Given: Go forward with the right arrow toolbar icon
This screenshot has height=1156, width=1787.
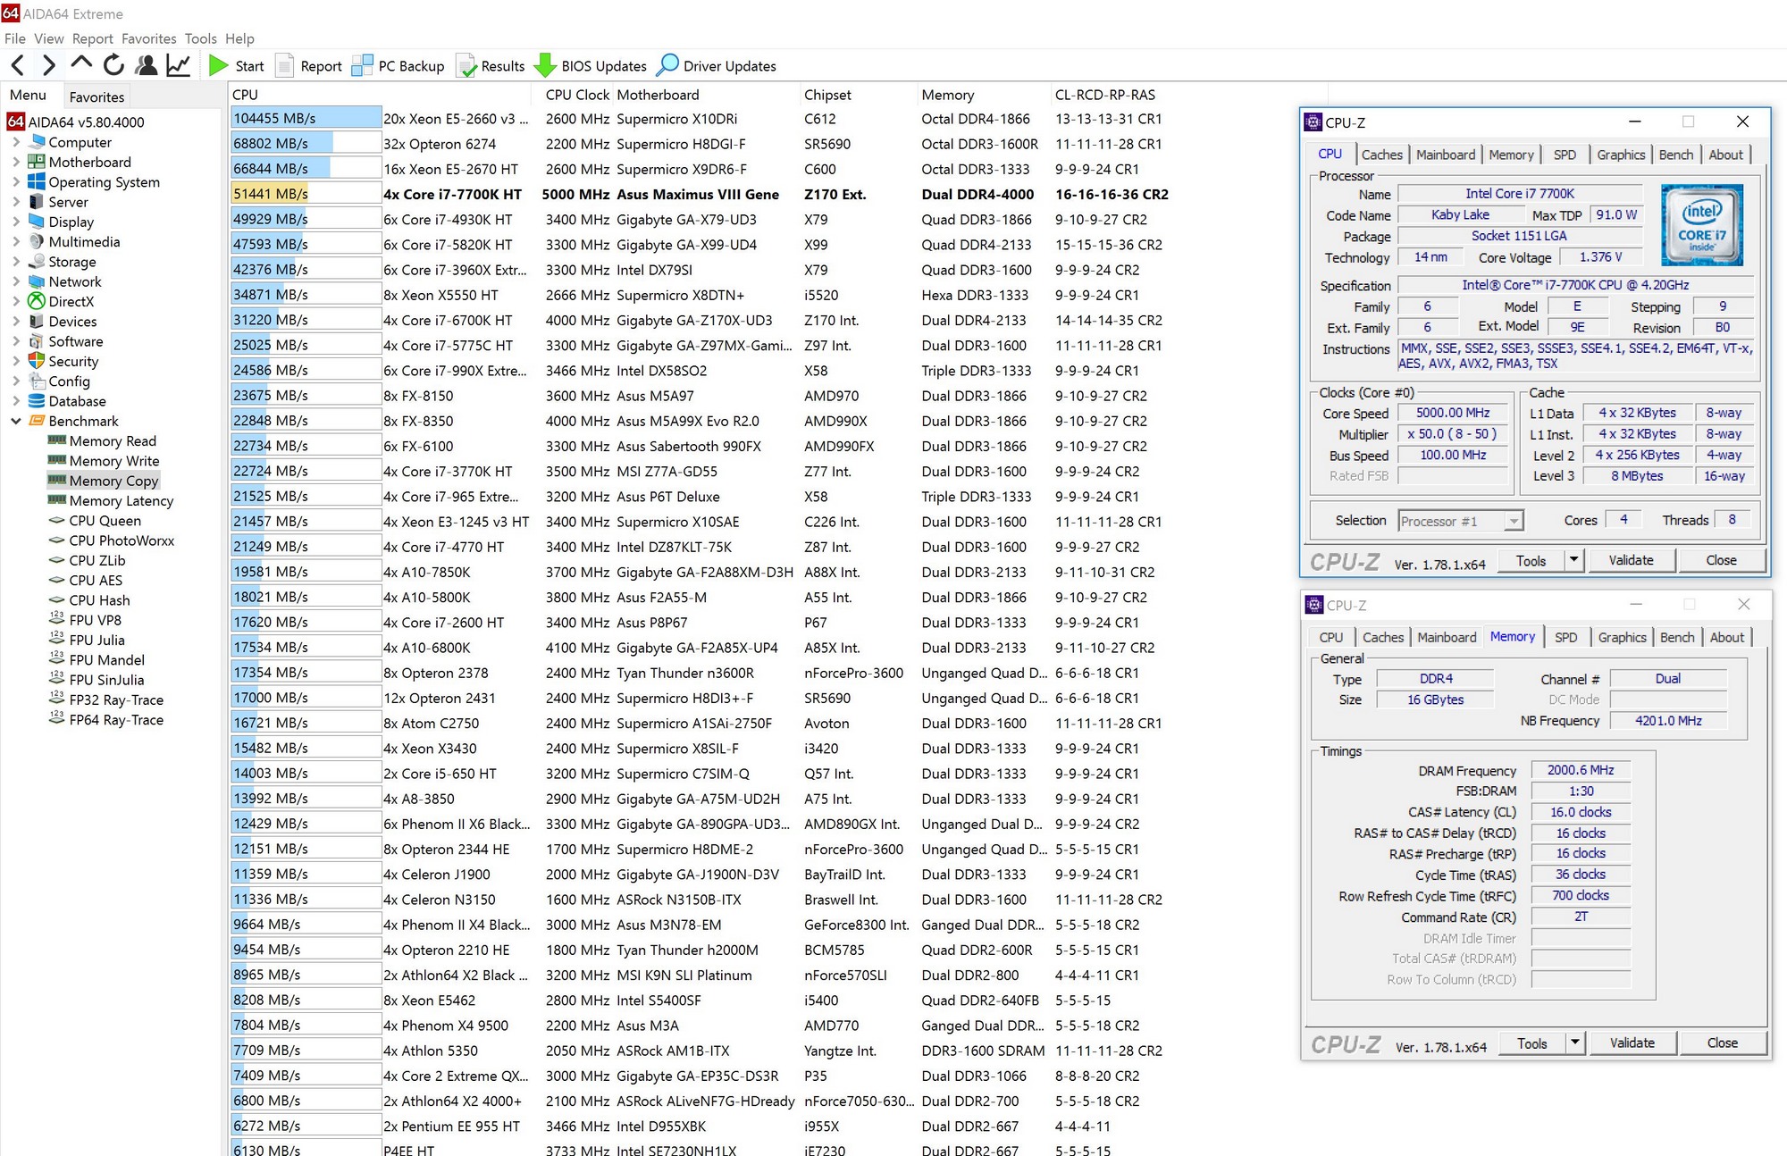Looking at the screenshot, I should tap(48, 65).
